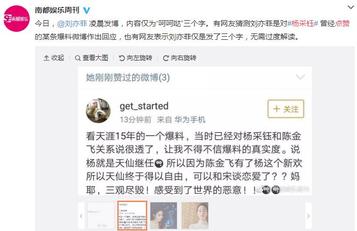Open the get_started username

144,106
